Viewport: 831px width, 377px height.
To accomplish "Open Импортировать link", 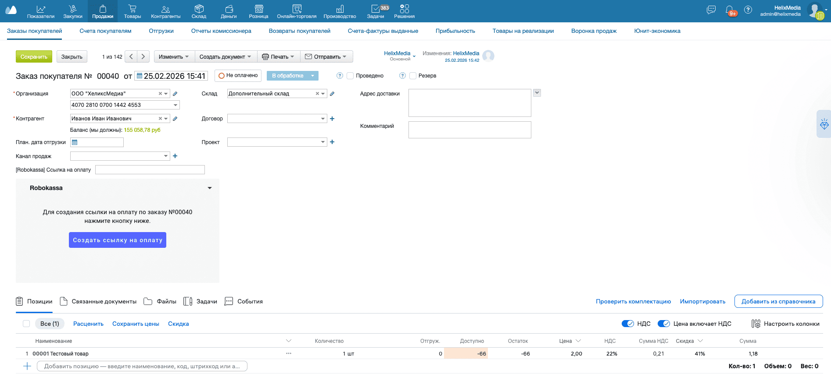I will click(x=702, y=301).
